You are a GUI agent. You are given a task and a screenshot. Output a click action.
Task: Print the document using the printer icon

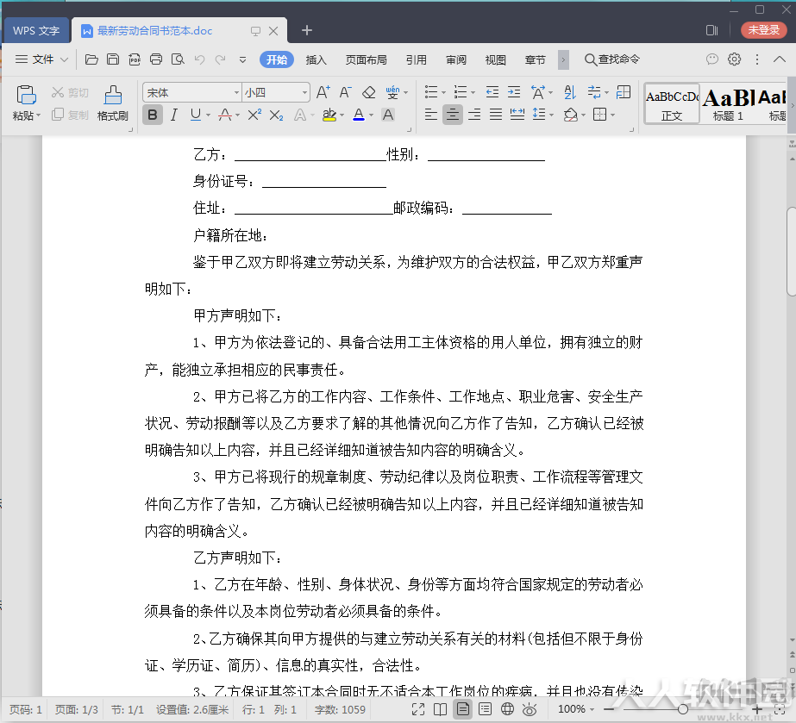(x=156, y=59)
